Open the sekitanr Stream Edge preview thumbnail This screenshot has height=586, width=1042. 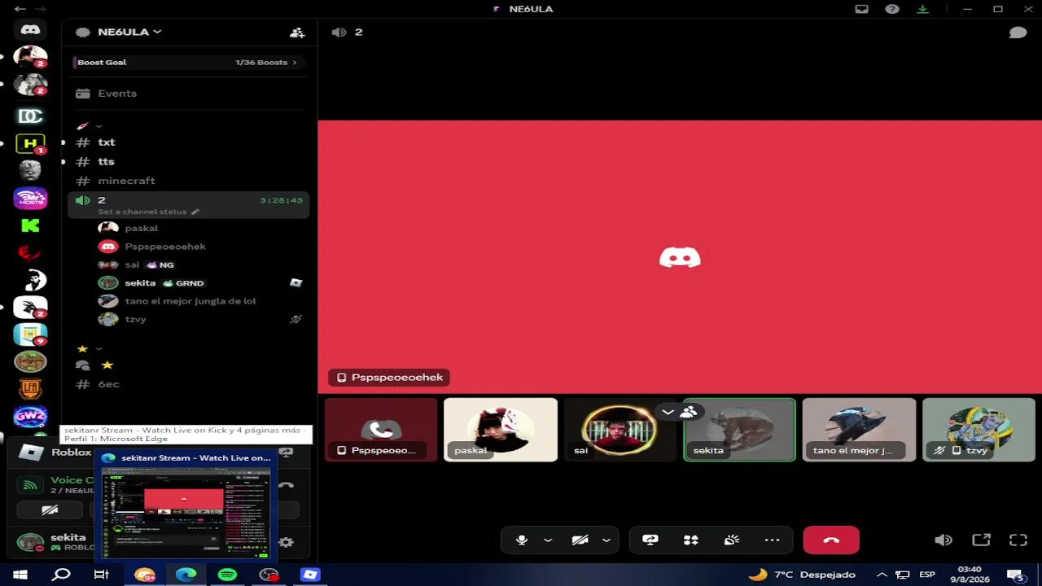click(x=186, y=507)
